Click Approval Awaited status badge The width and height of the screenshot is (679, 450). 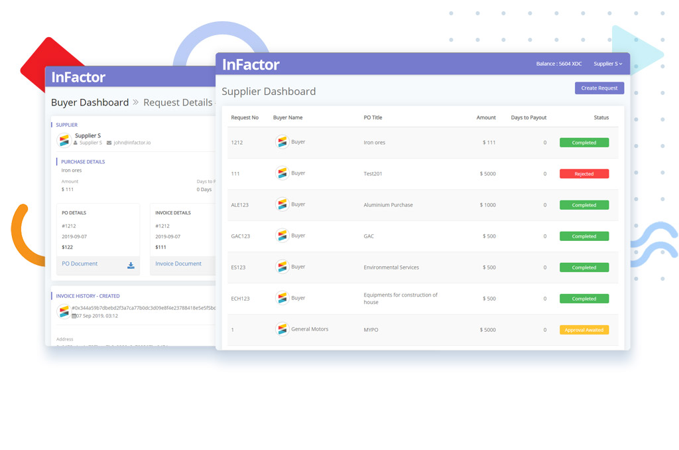[x=584, y=330]
